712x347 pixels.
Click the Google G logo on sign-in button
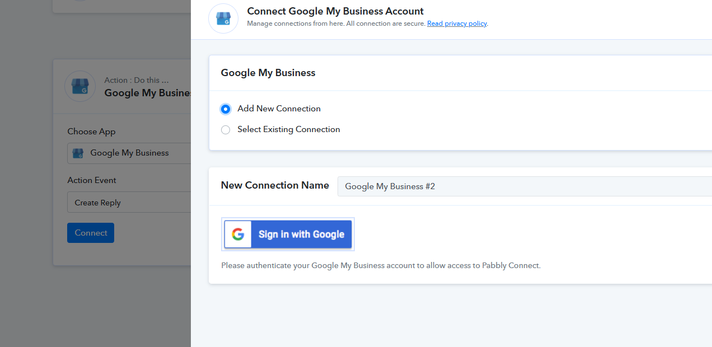238,234
